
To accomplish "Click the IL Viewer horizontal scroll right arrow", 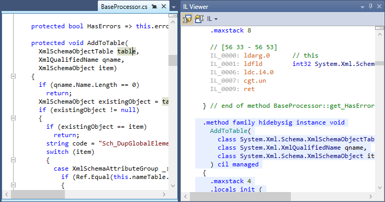I will click(x=370, y=197).
